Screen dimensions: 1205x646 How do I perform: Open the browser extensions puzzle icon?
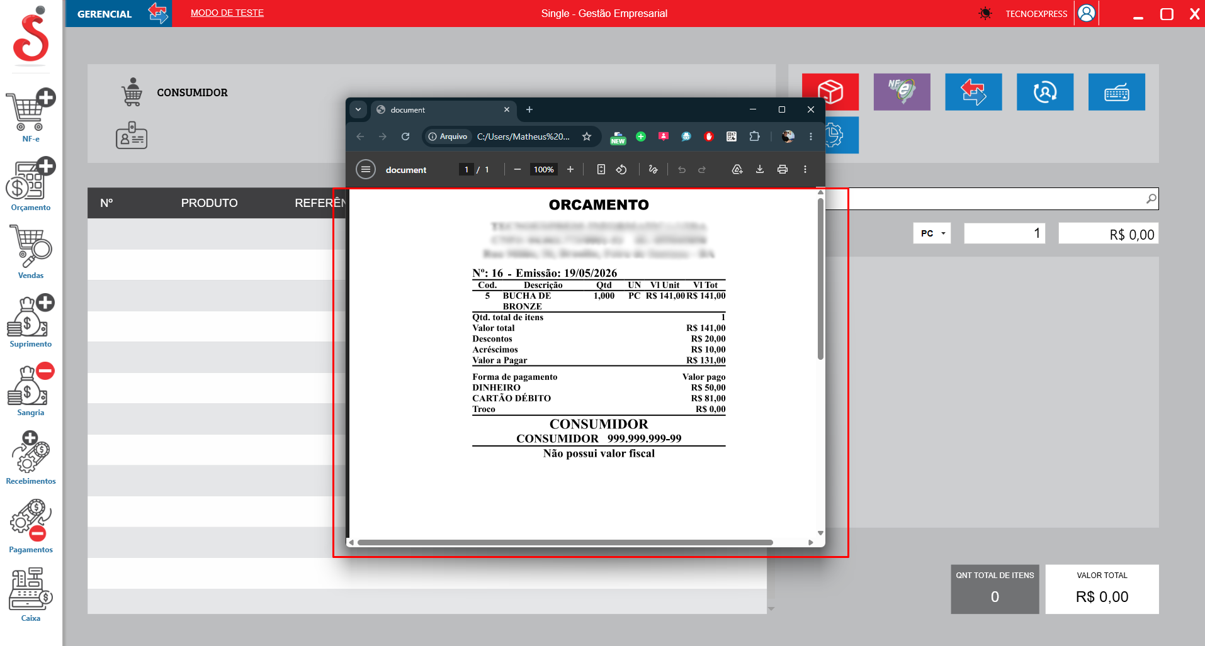click(x=754, y=136)
